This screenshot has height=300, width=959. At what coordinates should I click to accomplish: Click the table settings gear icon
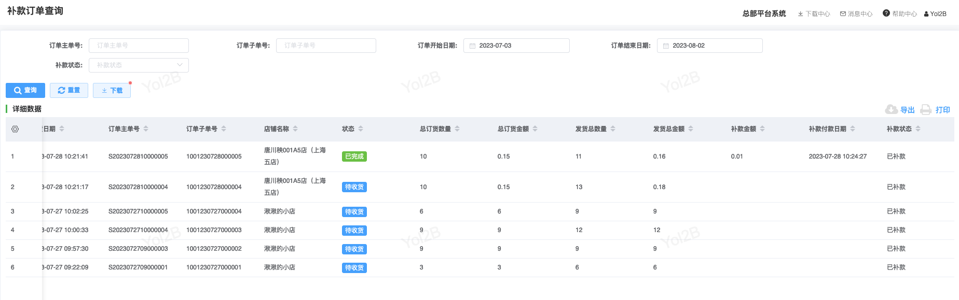coord(15,129)
